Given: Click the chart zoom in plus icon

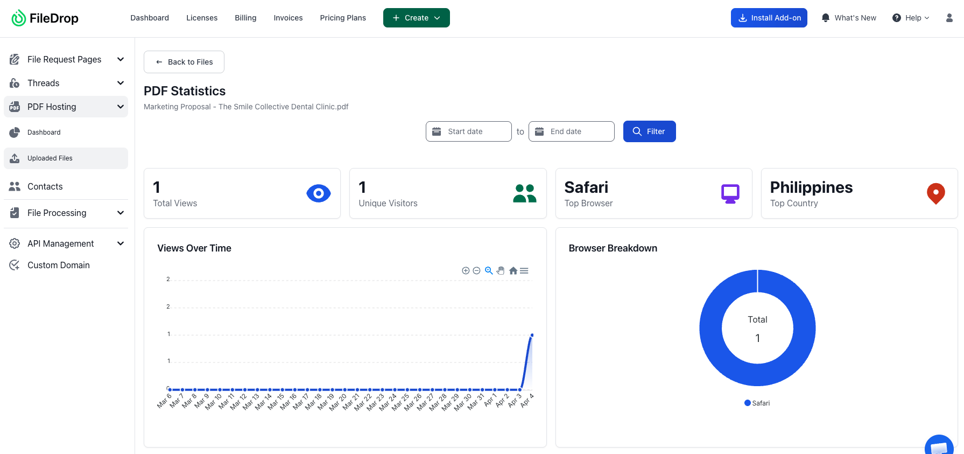Looking at the screenshot, I should (x=466, y=271).
